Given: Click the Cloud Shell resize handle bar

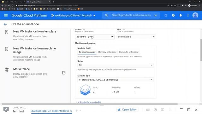Looking at the screenshot, I should 102,106.
